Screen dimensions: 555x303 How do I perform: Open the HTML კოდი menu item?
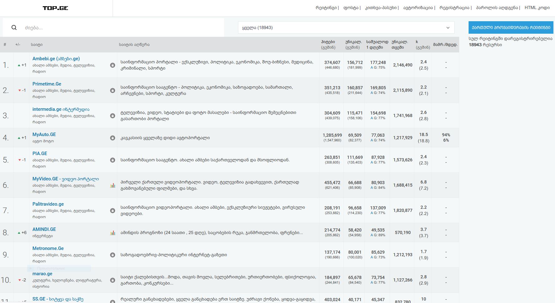point(537,8)
